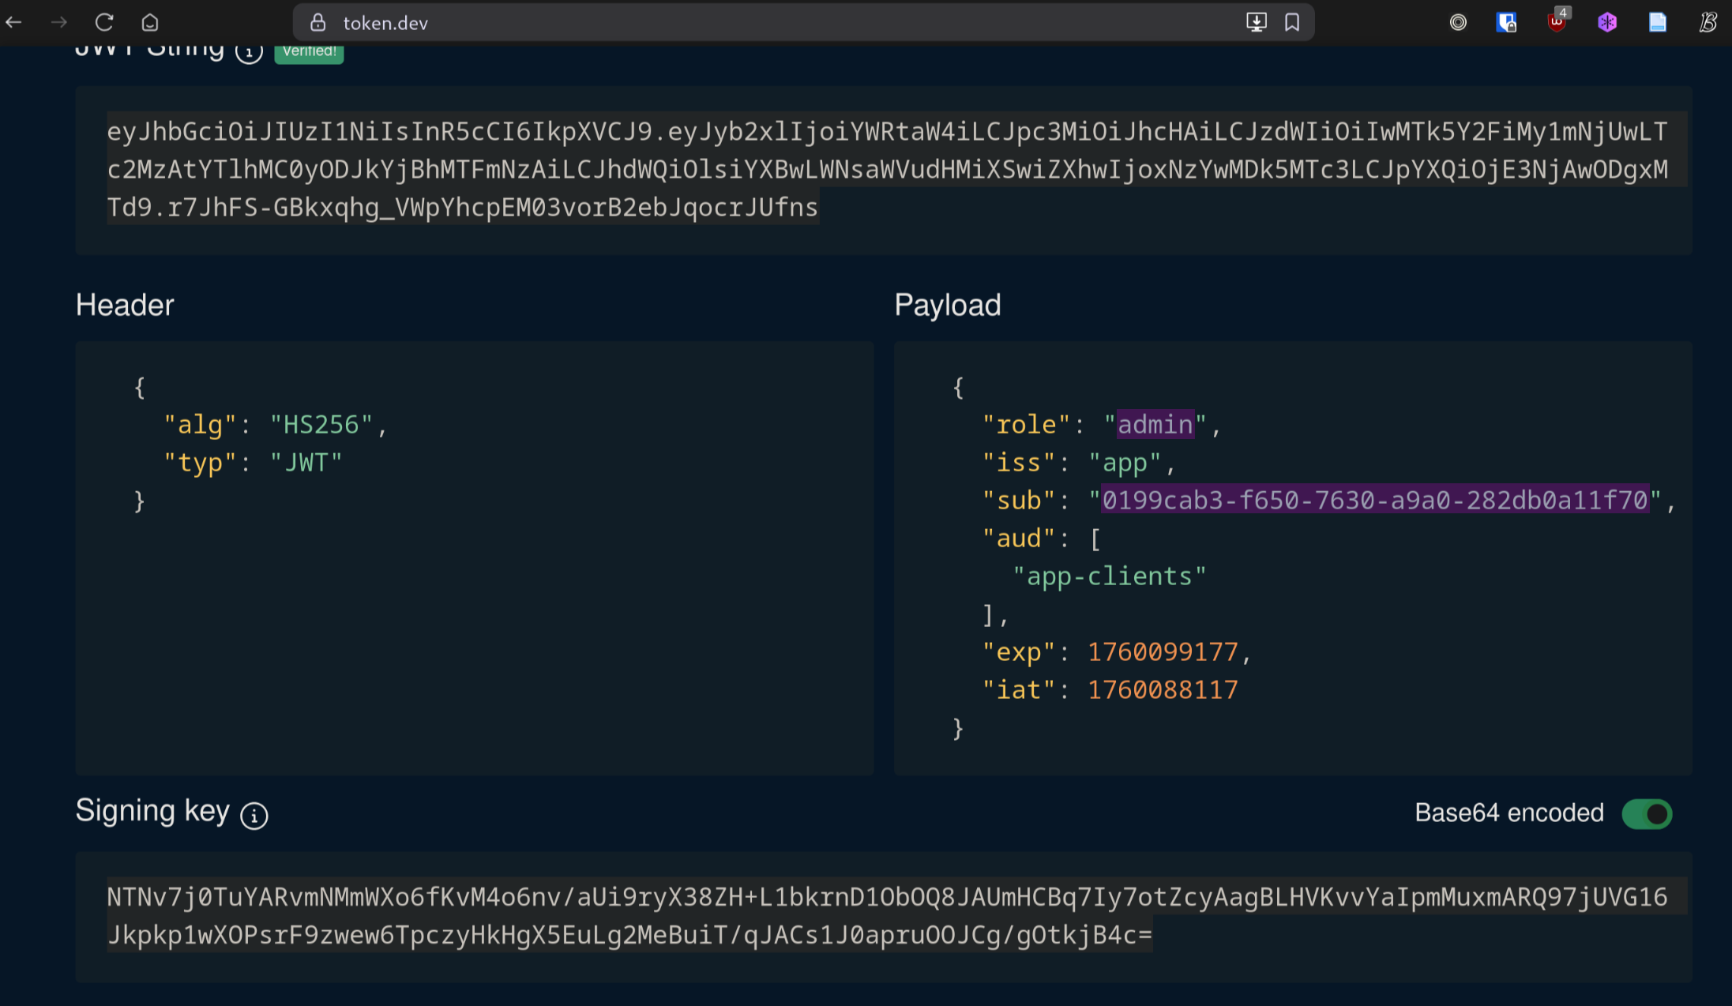Click the token.dev address bar
This screenshot has height=1006, width=1732.
711,22
